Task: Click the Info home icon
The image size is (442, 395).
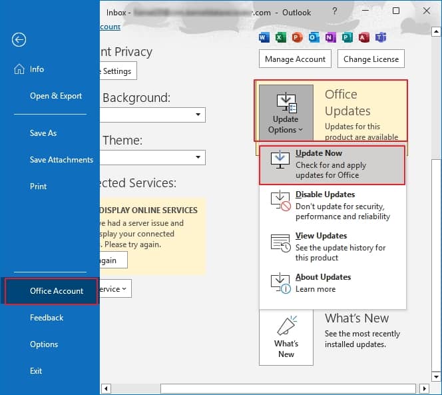Action: tap(19, 69)
